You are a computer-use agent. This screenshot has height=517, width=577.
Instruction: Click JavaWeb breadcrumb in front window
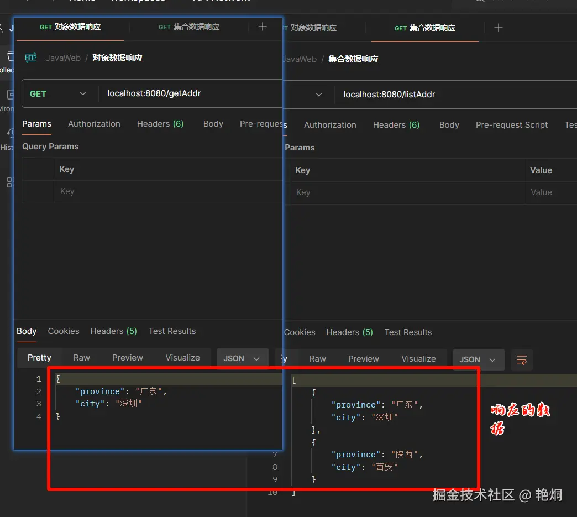(x=63, y=58)
